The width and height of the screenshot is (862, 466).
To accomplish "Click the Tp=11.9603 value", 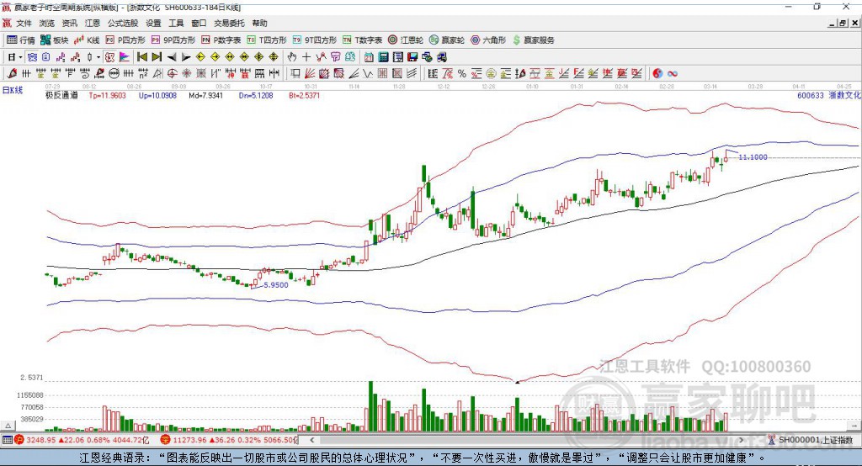I will coord(107,95).
